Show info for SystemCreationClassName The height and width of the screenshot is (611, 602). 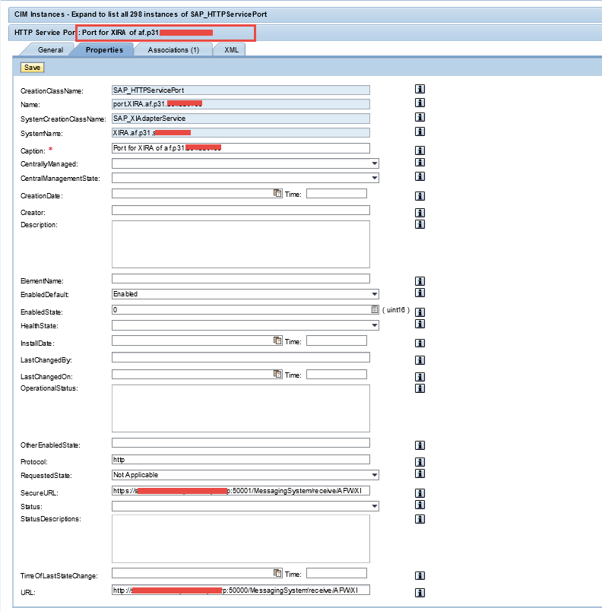[420, 117]
